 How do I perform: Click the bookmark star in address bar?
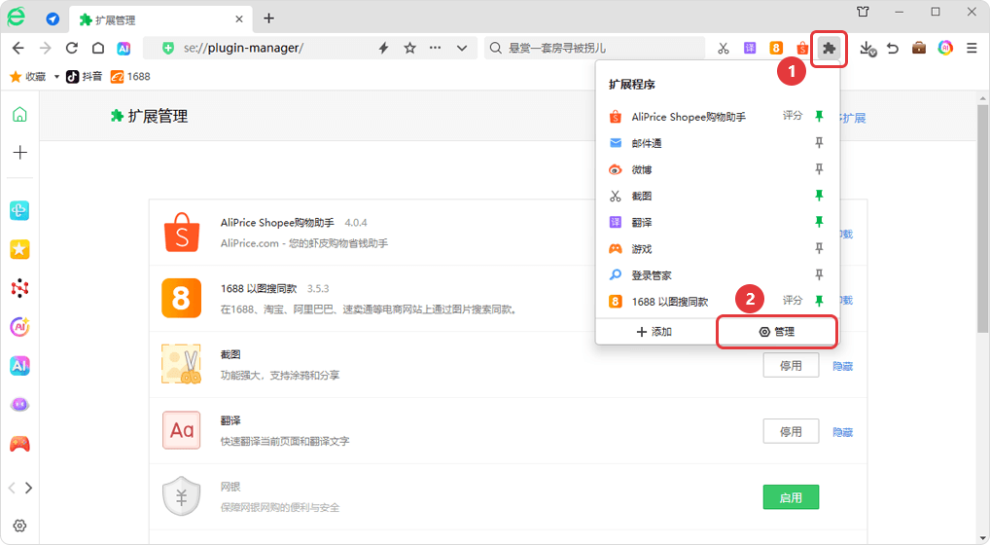pyautogui.click(x=409, y=48)
